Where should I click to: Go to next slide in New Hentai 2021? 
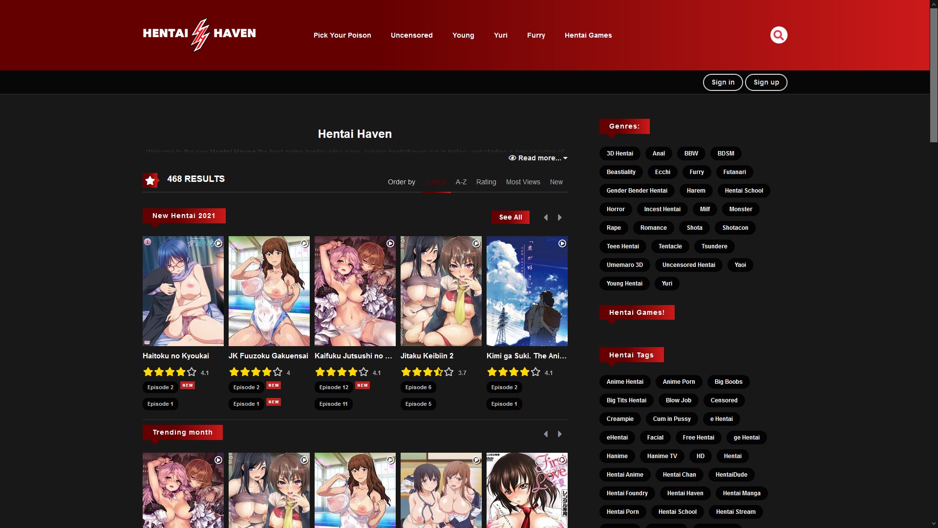(x=560, y=218)
